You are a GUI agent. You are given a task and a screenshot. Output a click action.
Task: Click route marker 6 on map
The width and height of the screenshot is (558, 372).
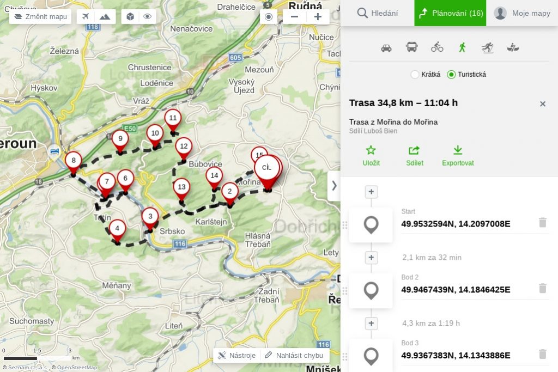[x=125, y=180]
